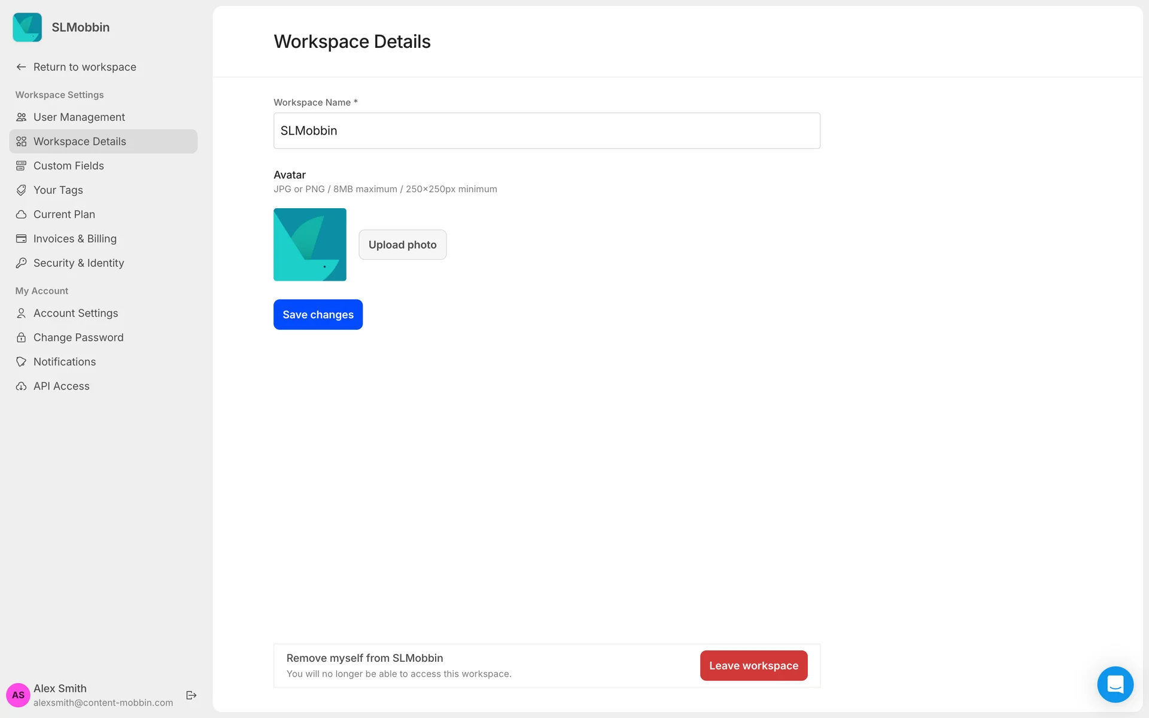This screenshot has width=1149, height=718.
Task: Click the red Leave workspace button
Action: (x=753, y=665)
